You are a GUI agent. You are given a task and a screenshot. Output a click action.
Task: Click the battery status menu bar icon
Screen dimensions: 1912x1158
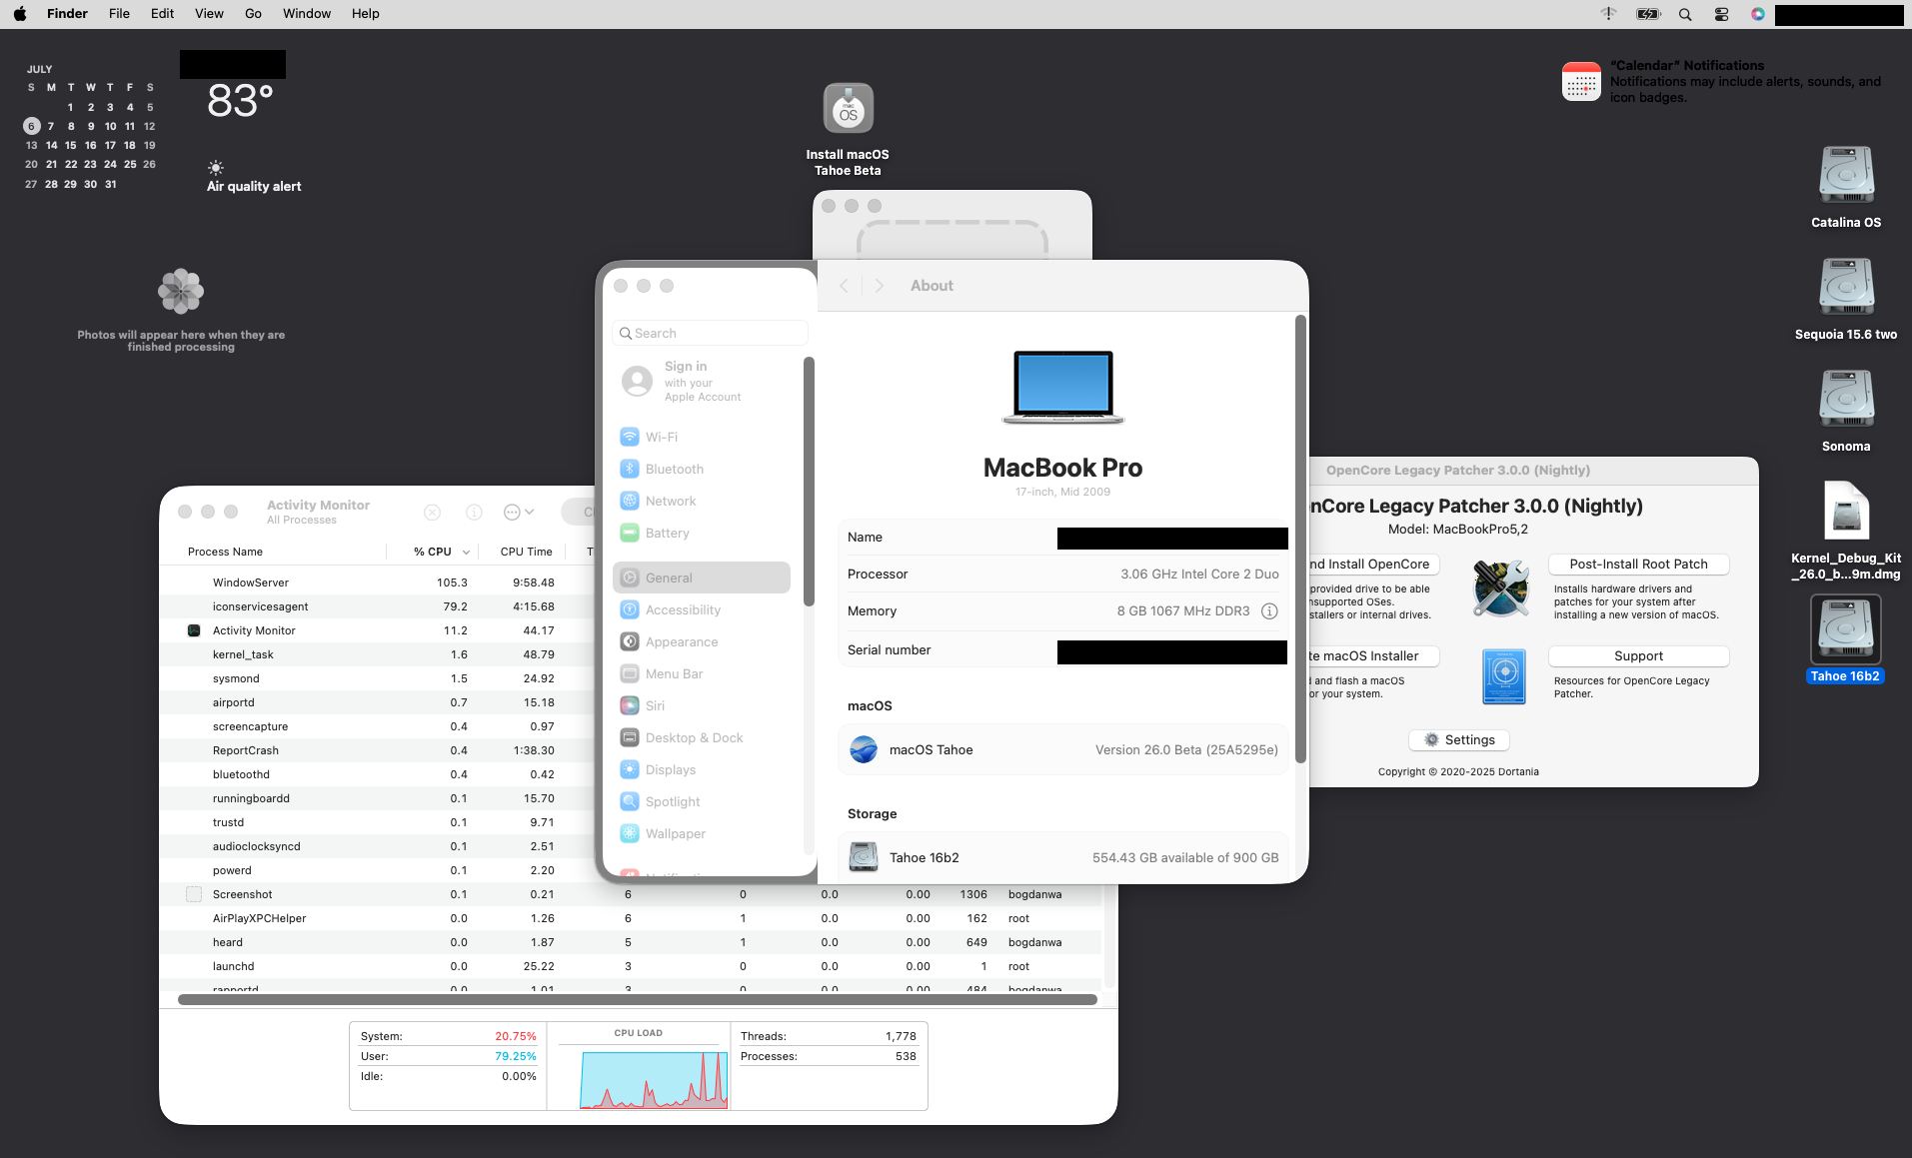[1648, 14]
